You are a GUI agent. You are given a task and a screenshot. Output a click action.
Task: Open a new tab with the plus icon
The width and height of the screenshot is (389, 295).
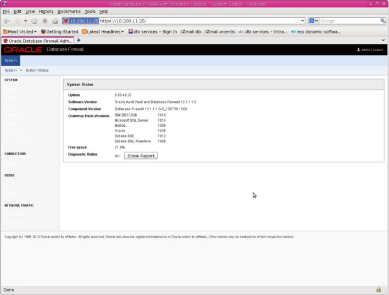click(x=79, y=40)
